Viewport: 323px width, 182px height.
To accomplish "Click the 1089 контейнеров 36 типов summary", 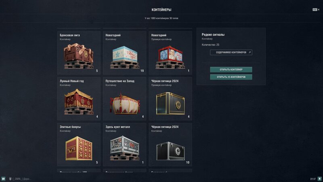I will click(161, 18).
